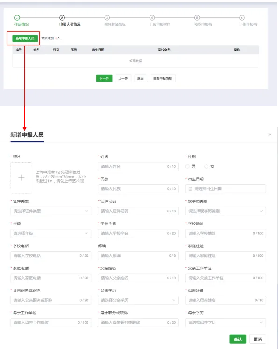The image size is (278, 349).
Task: Focus the 证件号码 input field
Action: pos(138,211)
